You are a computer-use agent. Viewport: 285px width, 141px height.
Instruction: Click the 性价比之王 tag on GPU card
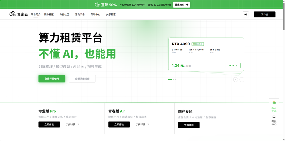198,44
